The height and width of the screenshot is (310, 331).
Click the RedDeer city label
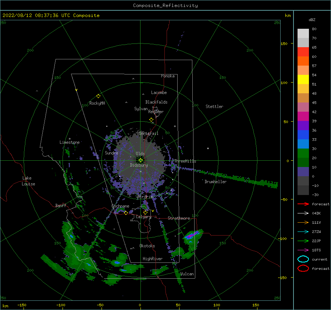tap(156, 112)
